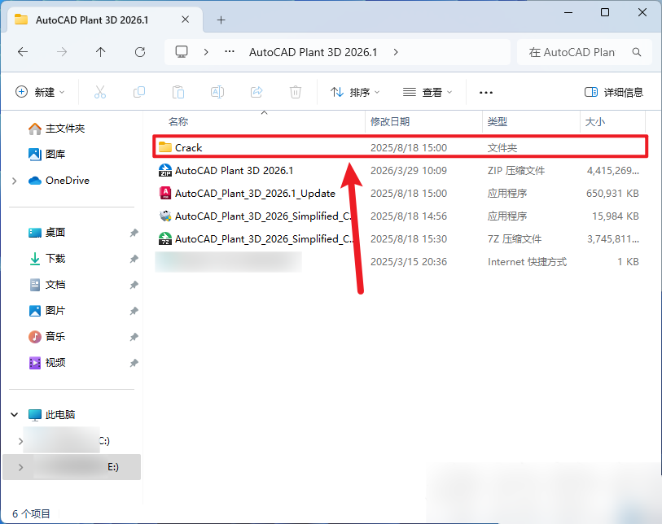This screenshot has width=662, height=524.
Task: Click the ZIP 压缩文件 type cell
Action: (516, 170)
